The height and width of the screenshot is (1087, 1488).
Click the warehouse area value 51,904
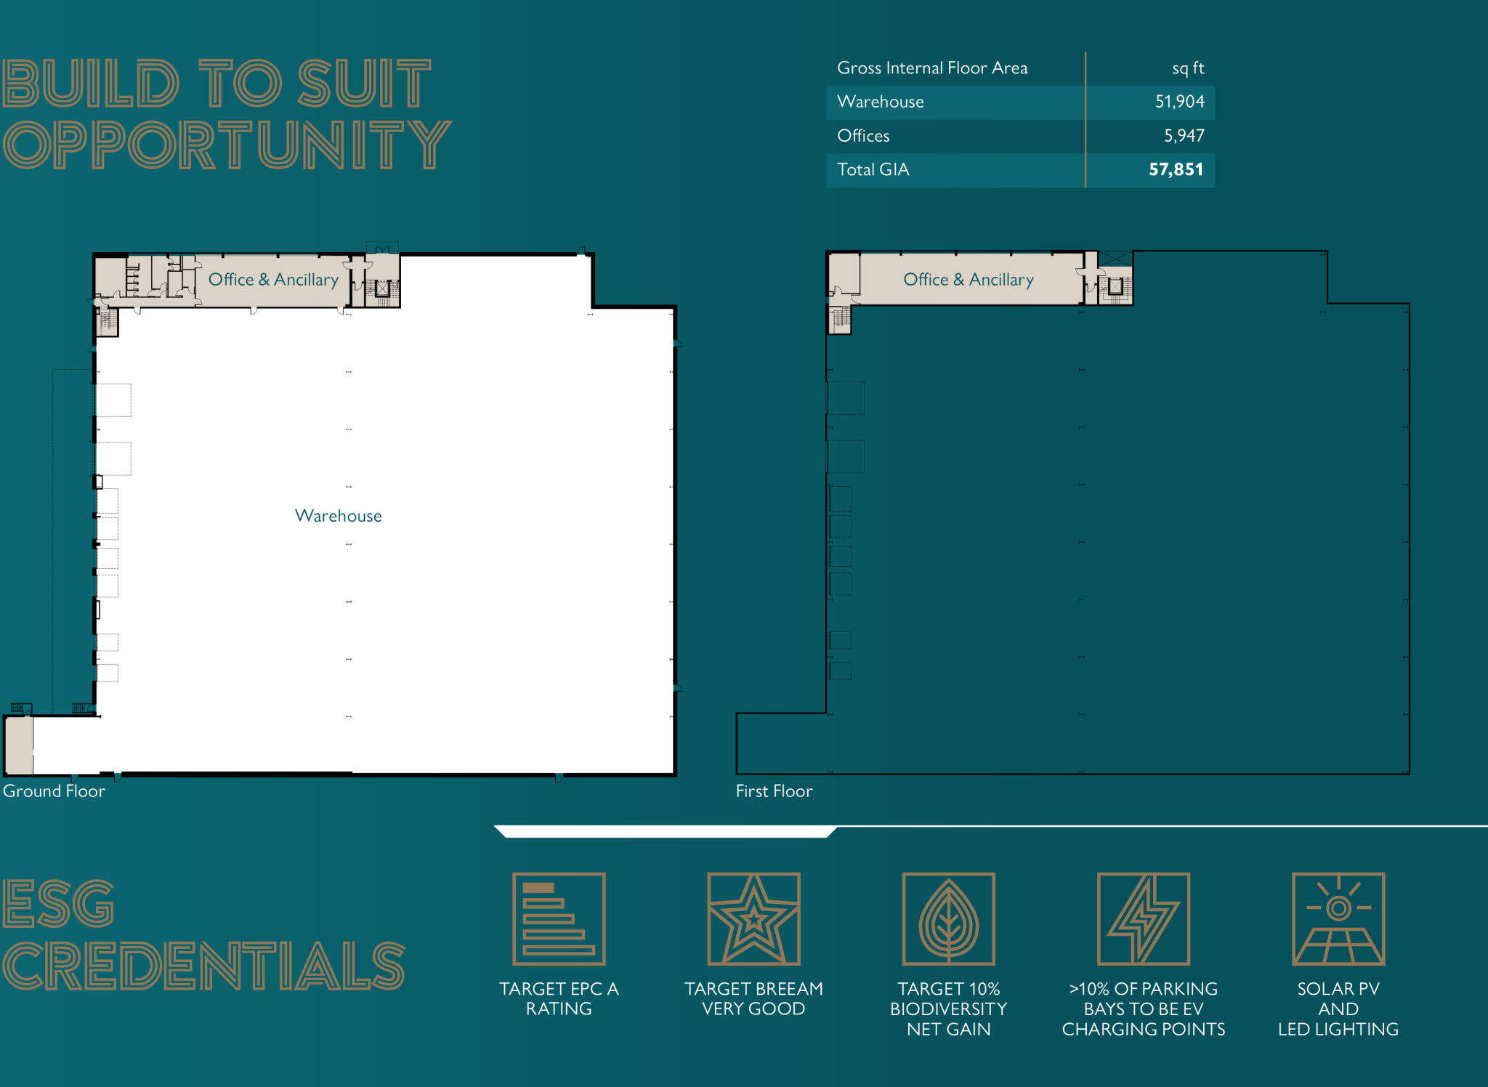[1180, 102]
